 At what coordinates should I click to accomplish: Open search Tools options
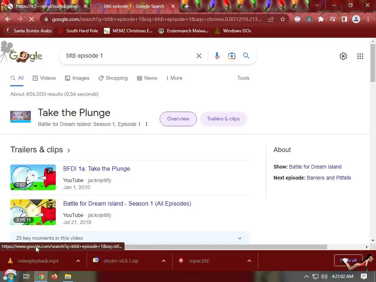243,78
